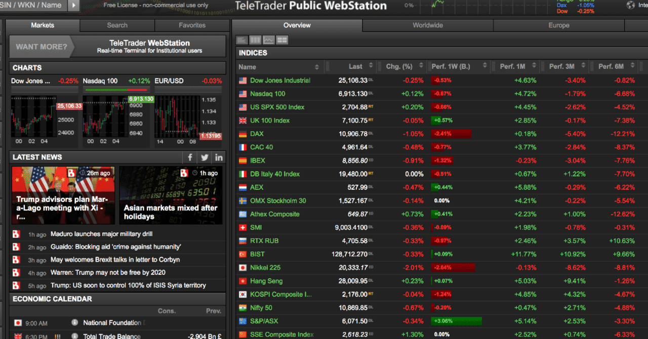Read 'May welcomes Brexit talks' headline
Screen dimensions: 648x339
click(115, 260)
